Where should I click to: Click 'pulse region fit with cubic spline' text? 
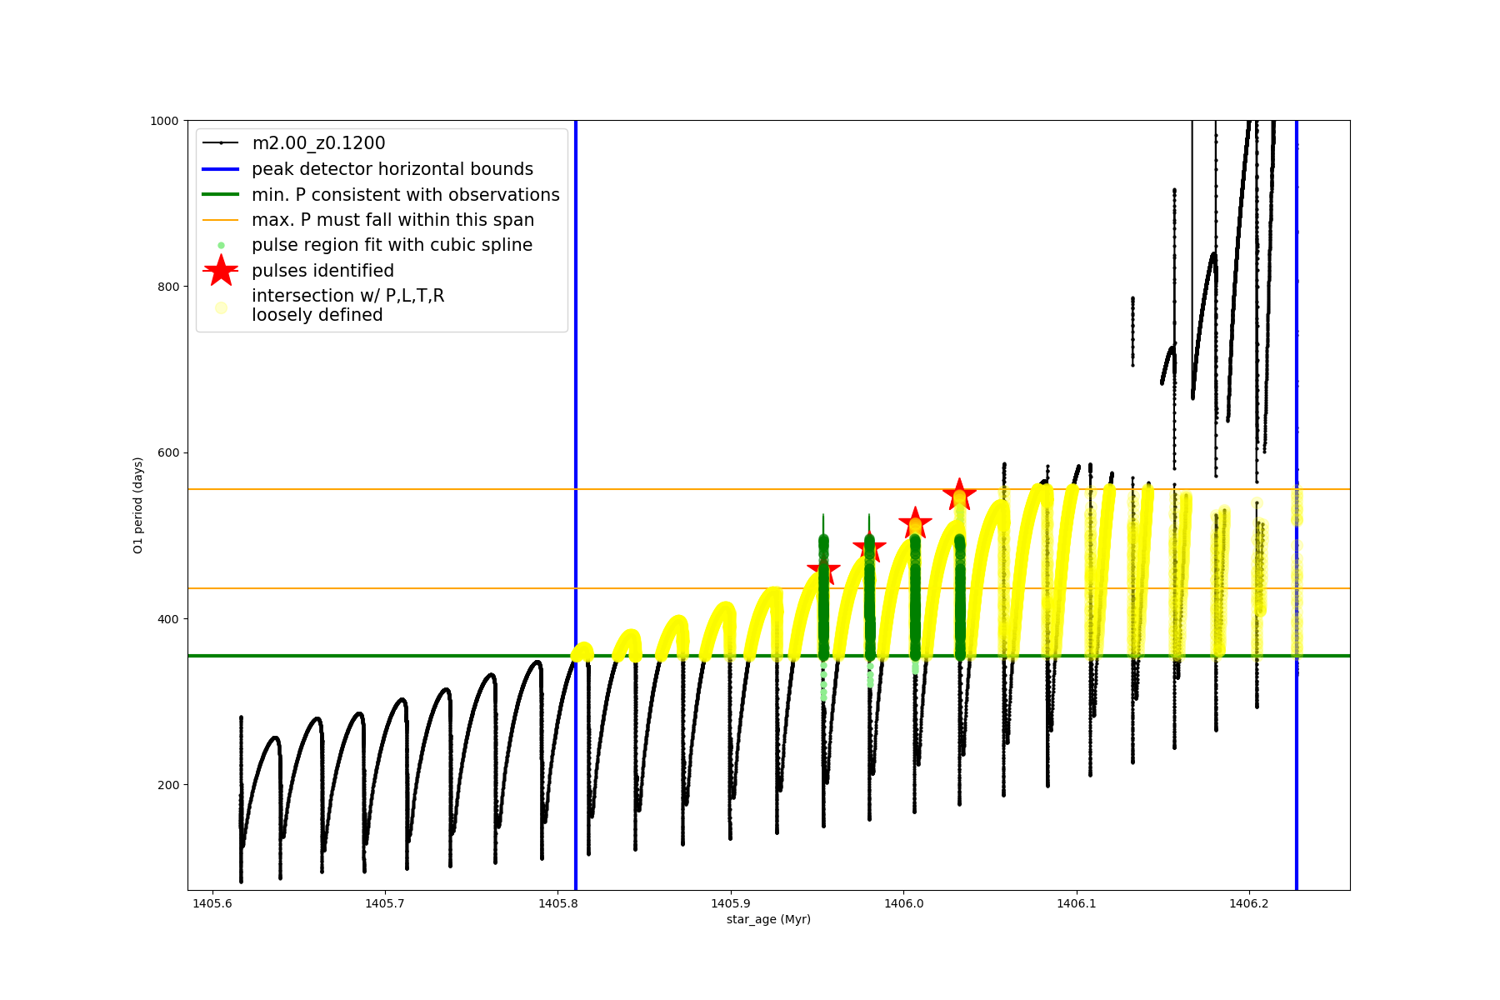click(392, 245)
